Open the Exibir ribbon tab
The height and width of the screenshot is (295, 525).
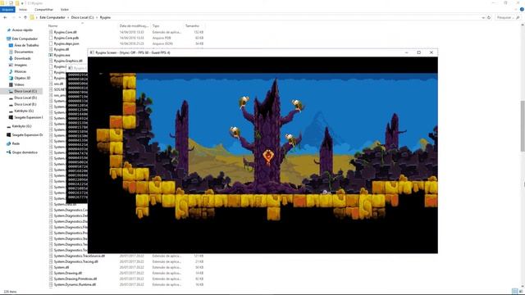click(65, 10)
